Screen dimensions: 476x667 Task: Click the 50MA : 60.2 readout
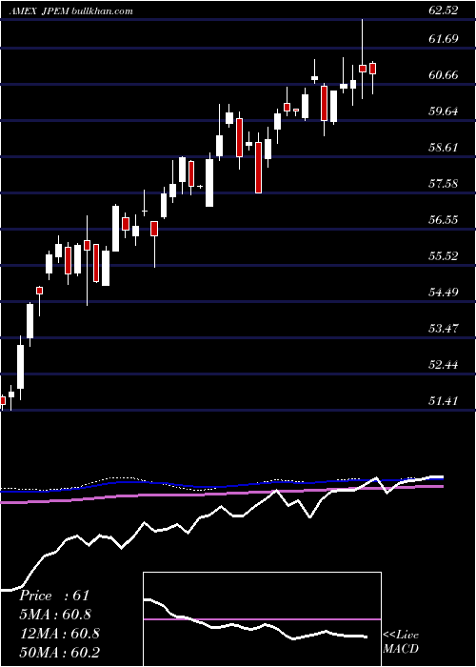pos(59,652)
